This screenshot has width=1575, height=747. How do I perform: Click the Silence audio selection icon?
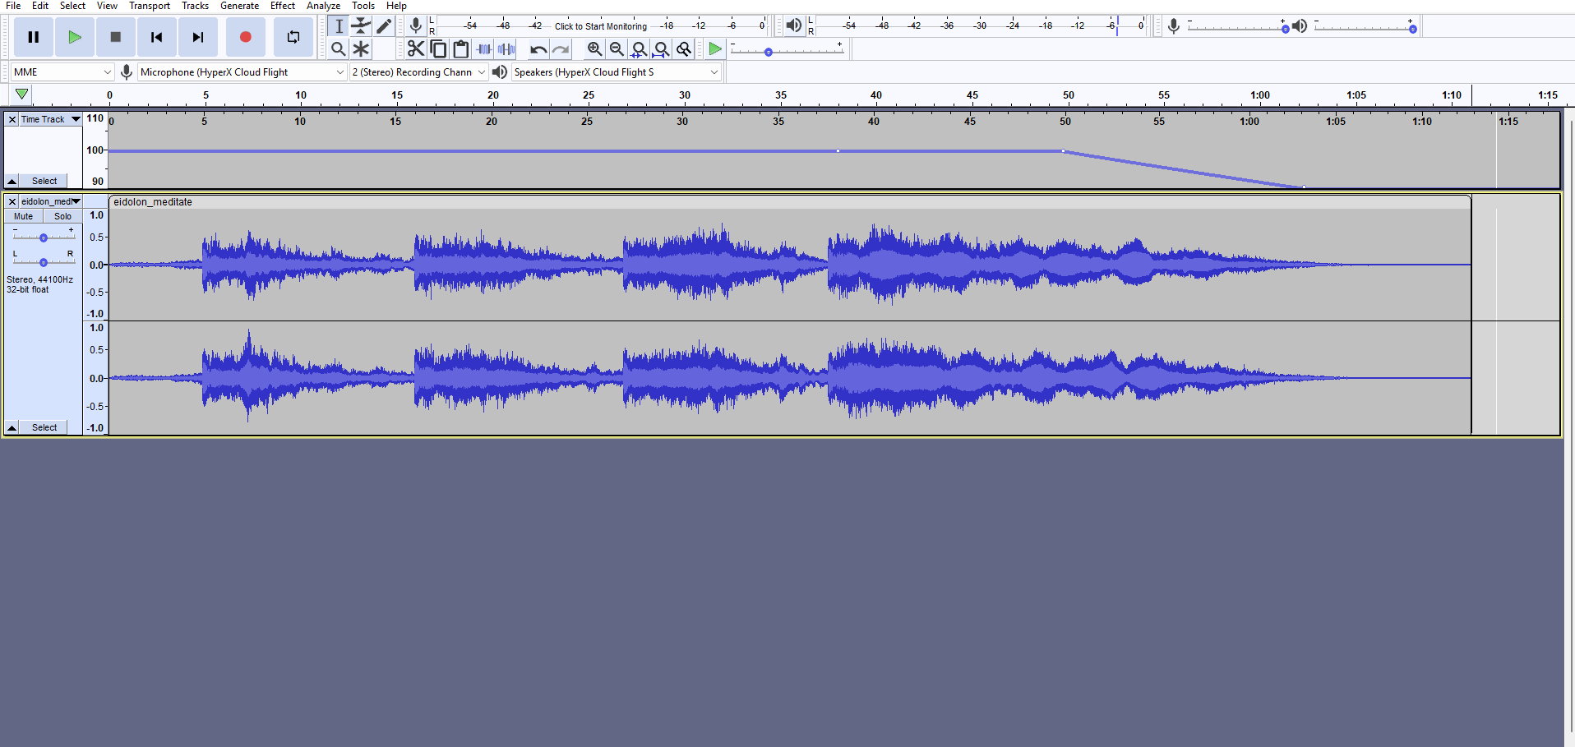506,49
